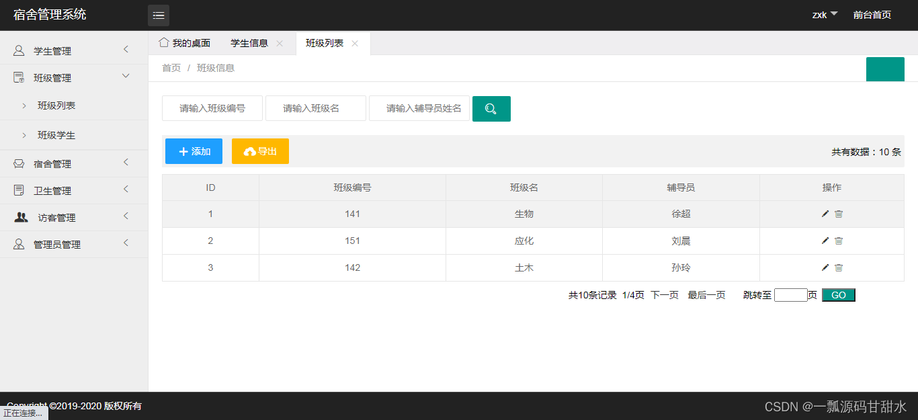Click the 共有数据:10 条 label

click(866, 152)
